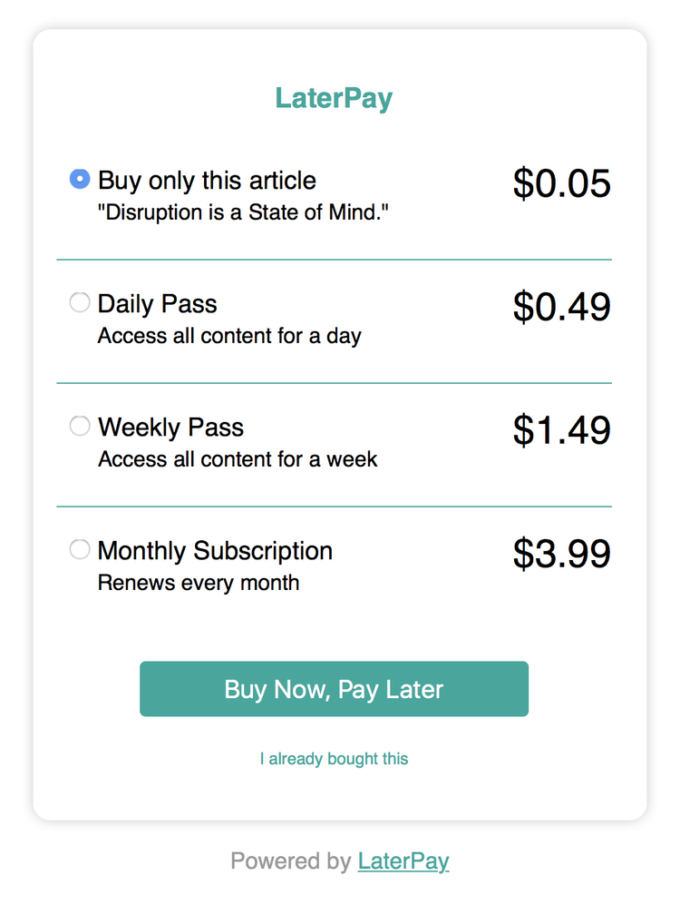Select the Monthly Subscription radio button
Viewport: 680px width, 905px height.
pyautogui.click(x=80, y=549)
